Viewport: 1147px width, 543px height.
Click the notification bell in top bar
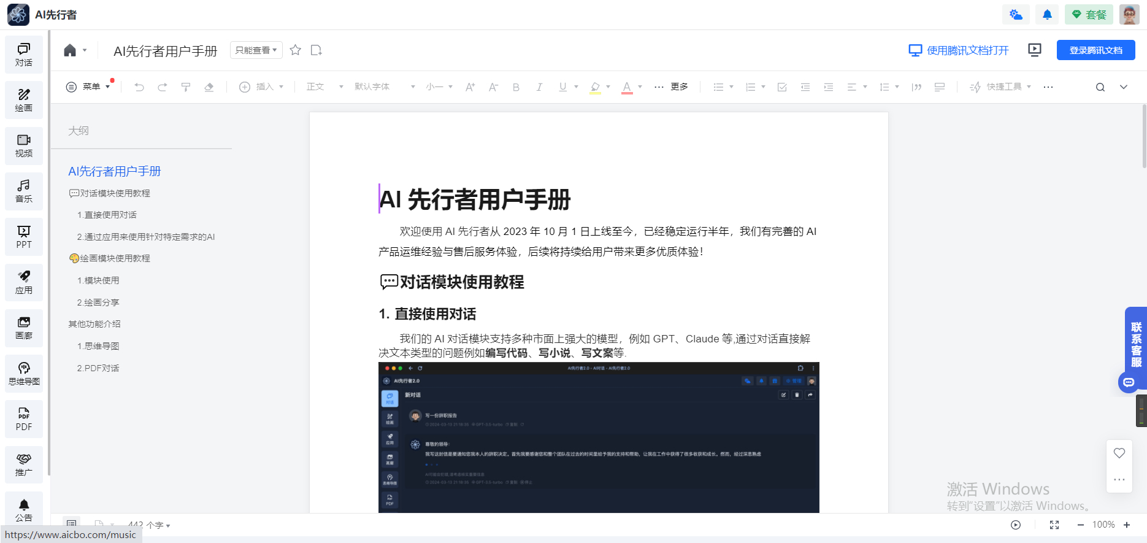[x=1047, y=15]
